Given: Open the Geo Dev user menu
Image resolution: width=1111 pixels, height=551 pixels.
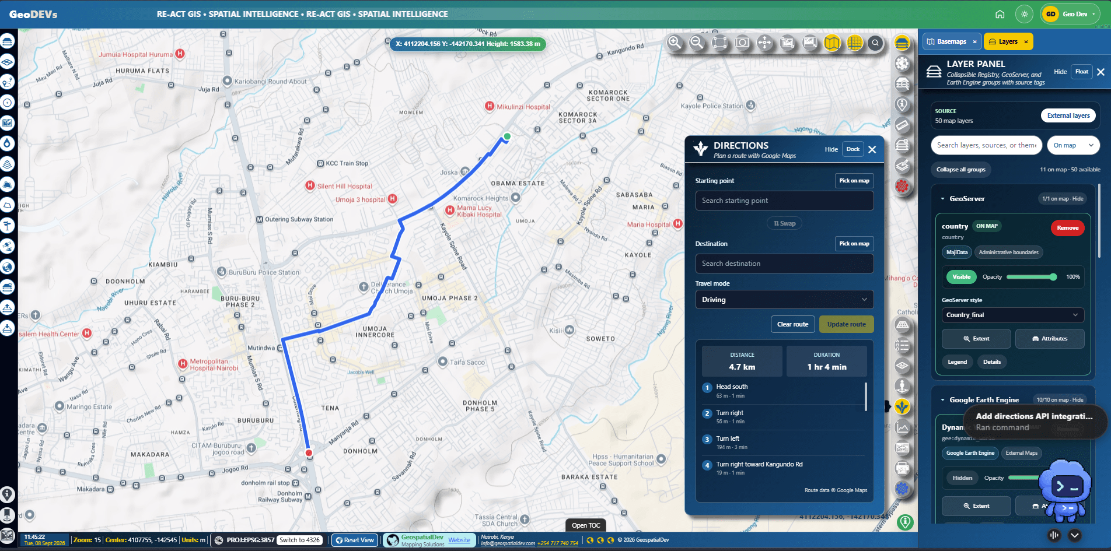Looking at the screenshot, I should (1070, 14).
